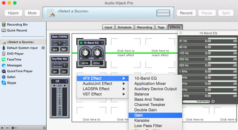Click the Record button
The image size is (238, 130).
(x=186, y=13)
